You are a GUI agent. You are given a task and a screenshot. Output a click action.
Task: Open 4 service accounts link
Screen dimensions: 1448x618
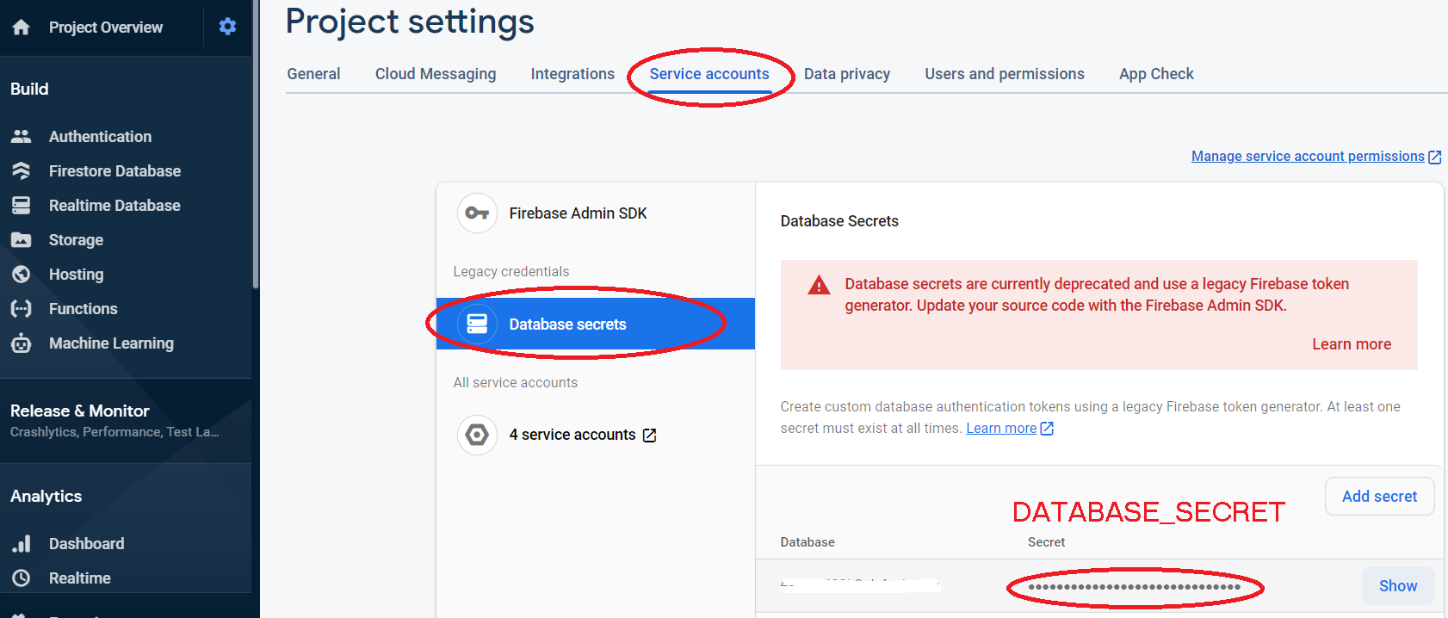click(572, 435)
